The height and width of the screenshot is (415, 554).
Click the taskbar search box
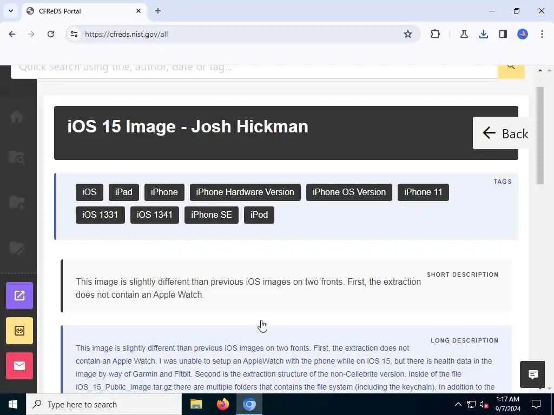coord(104,404)
